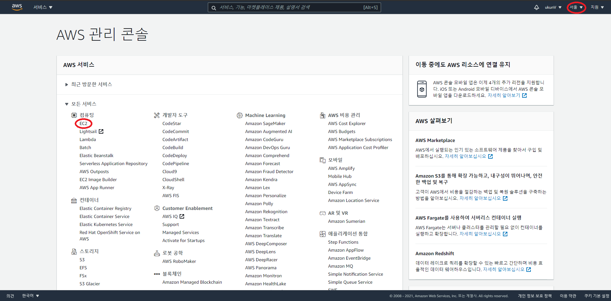Click the AR & VR category icon
611x301 pixels.
tap(322, 213)
